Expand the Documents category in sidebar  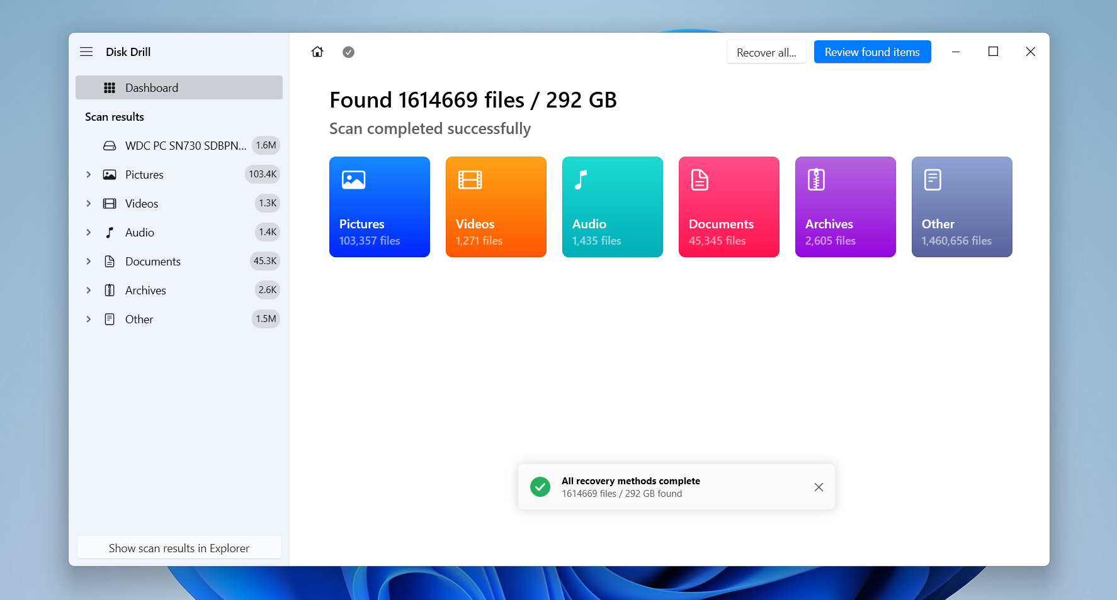tap(89, 262)
